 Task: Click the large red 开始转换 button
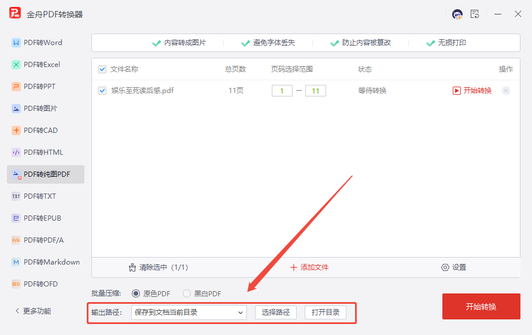pyautogui.click(x=481, y=307)
